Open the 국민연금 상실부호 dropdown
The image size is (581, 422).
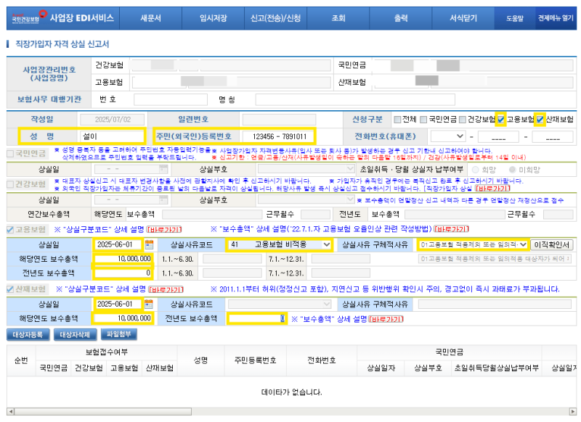306,169
